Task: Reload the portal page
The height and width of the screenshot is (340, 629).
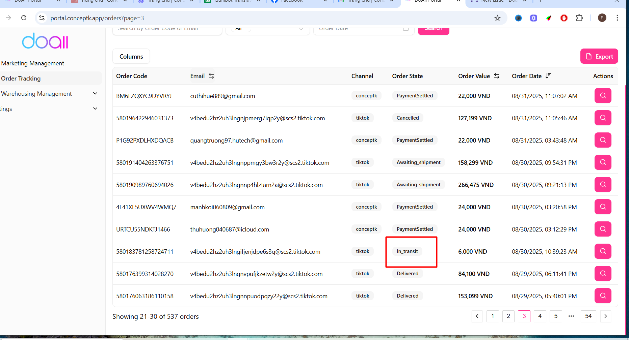Action: coord(24,18)
